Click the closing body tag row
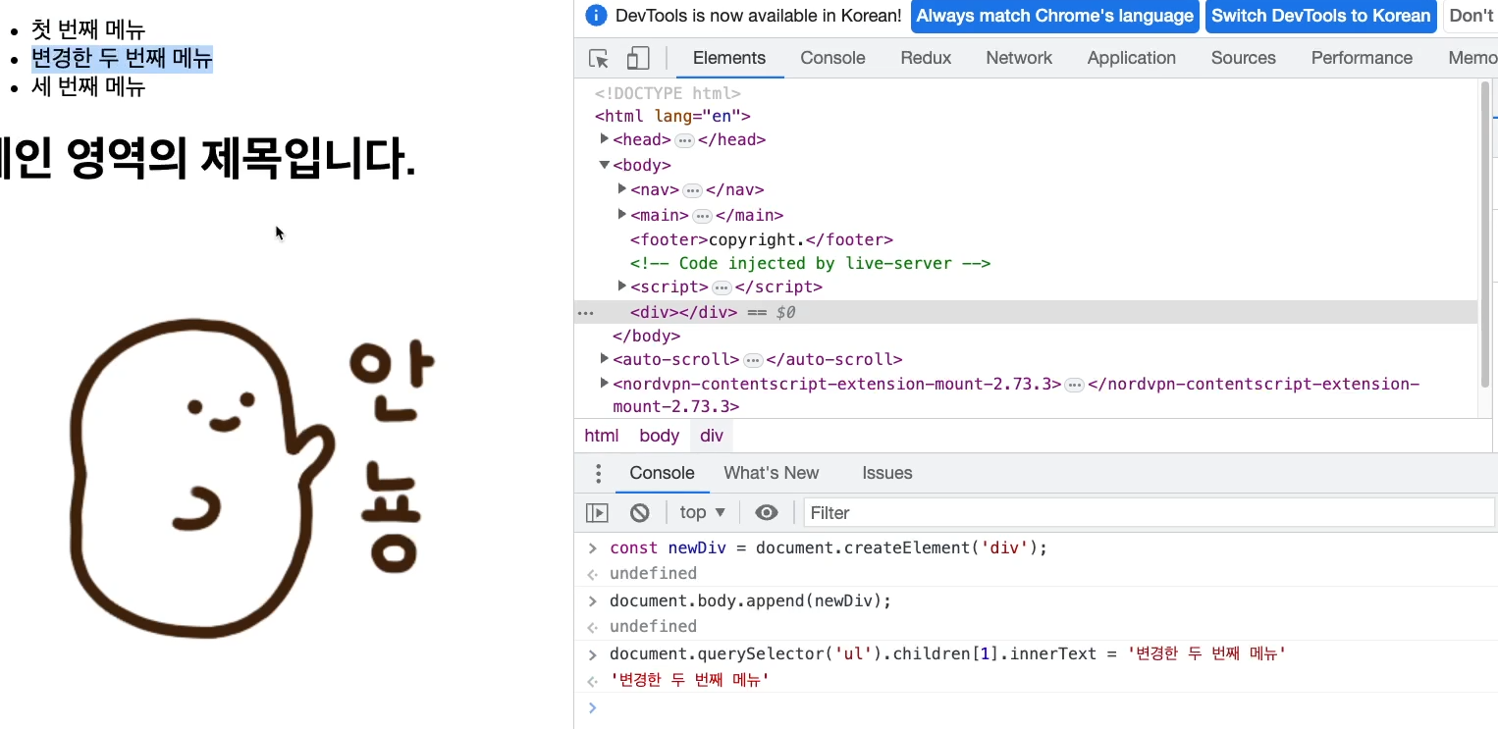Viewport: 1498px width, 729px height. [x=646, y=337]
